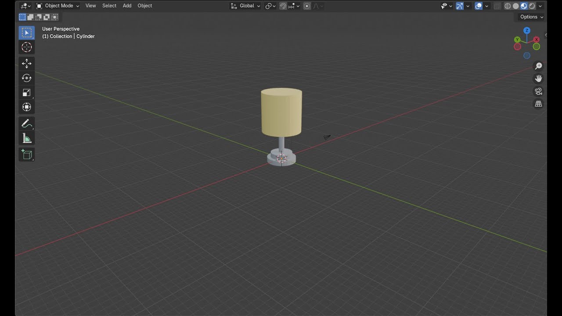This screenshot has height=316, width=562.
Task: Click the 'User Perspective' view label
Action: point(61,29)
